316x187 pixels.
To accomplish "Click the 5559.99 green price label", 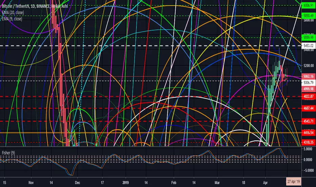I will 308,37.
